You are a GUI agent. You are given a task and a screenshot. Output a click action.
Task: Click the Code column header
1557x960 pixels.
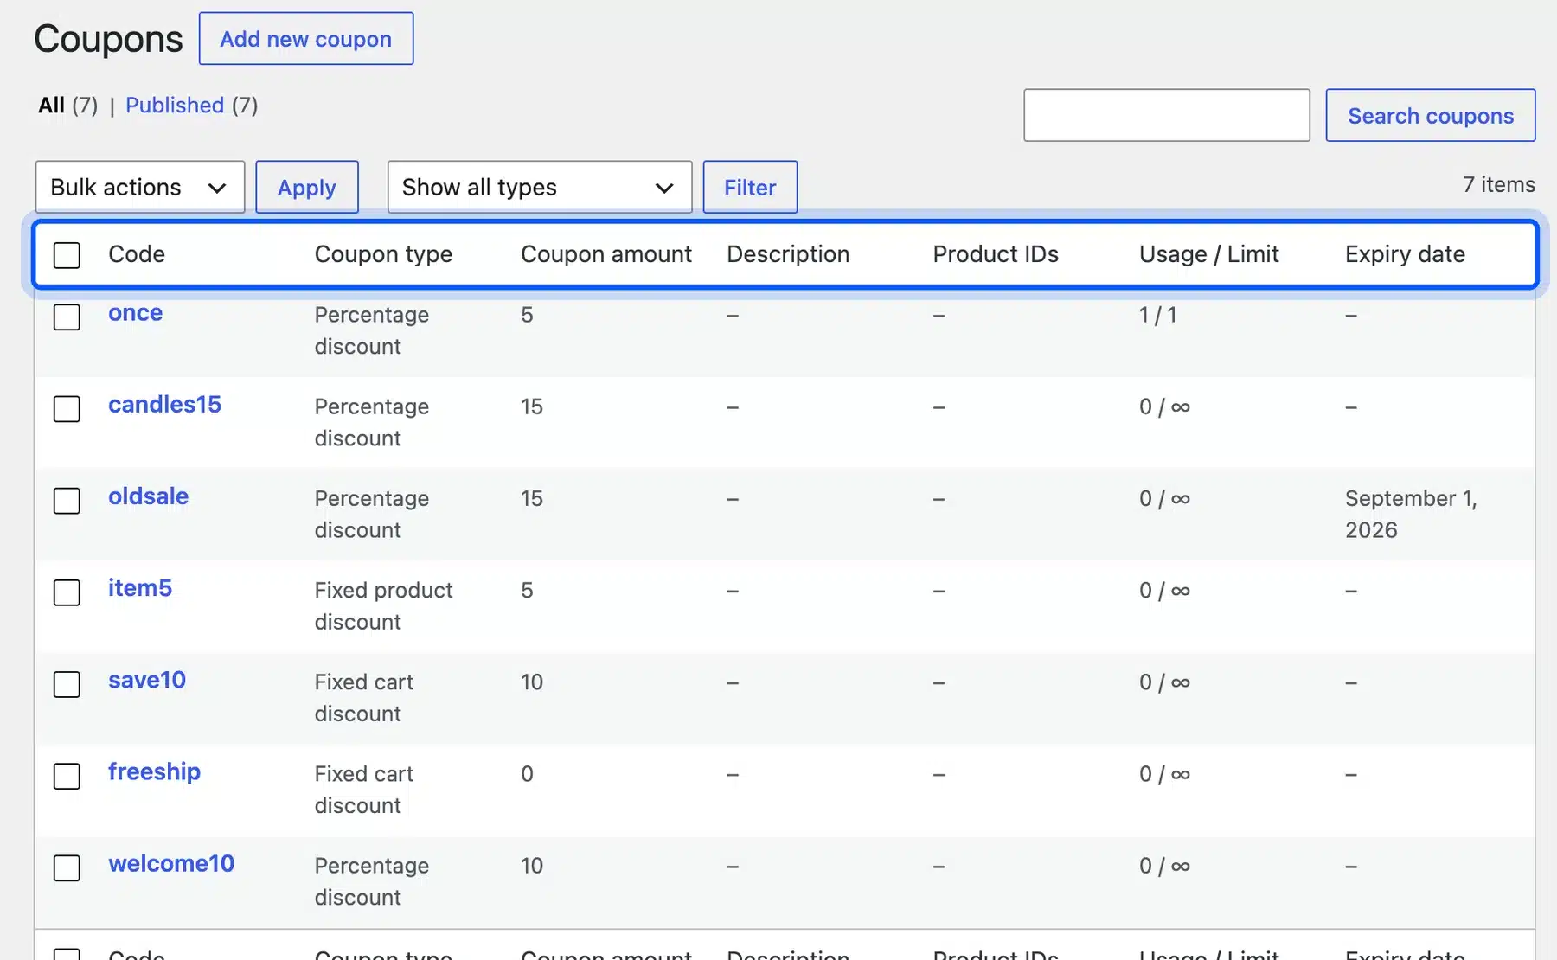pos(137,254)
